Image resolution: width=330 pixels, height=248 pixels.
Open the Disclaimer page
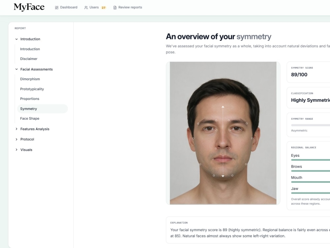click(x=29, y=59)
